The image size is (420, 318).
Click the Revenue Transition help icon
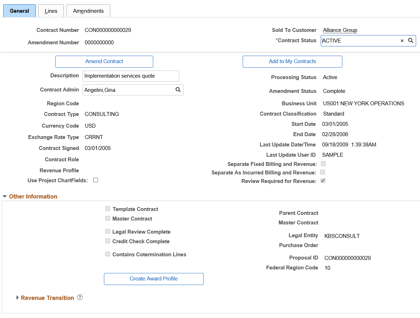[x=80, y=297]
